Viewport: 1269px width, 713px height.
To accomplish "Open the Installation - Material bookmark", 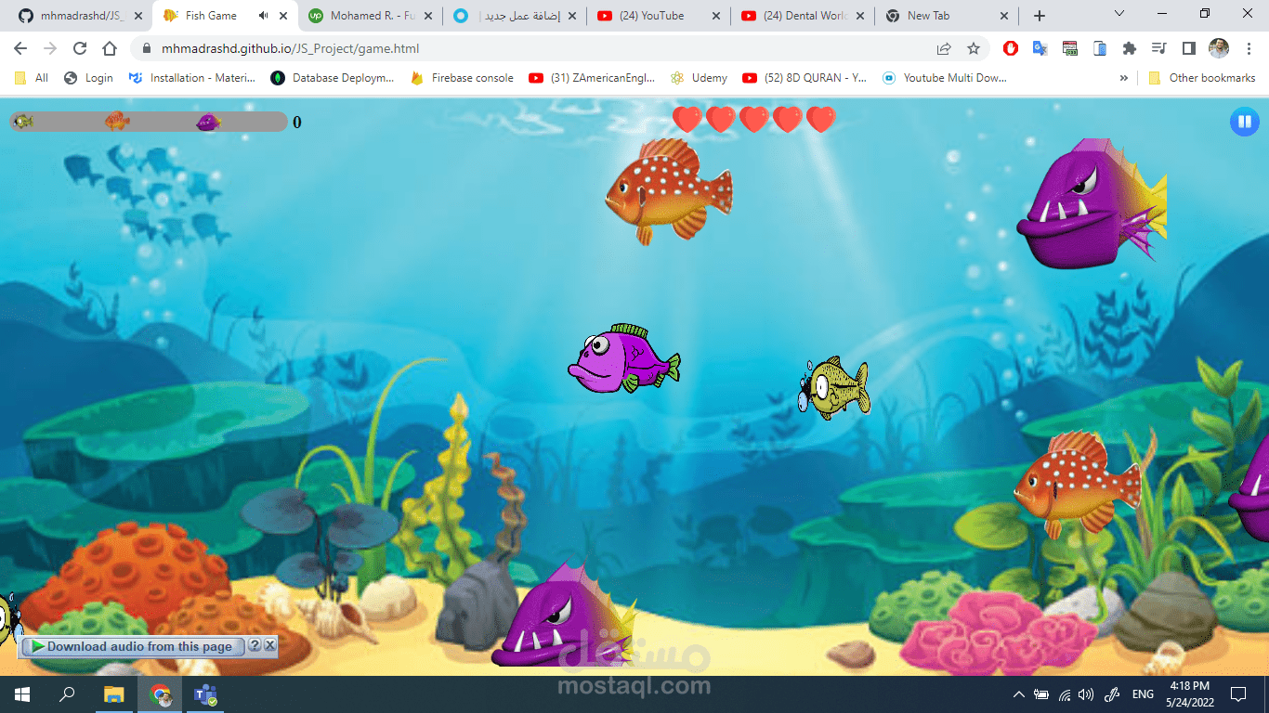I will tap(191, 78).
